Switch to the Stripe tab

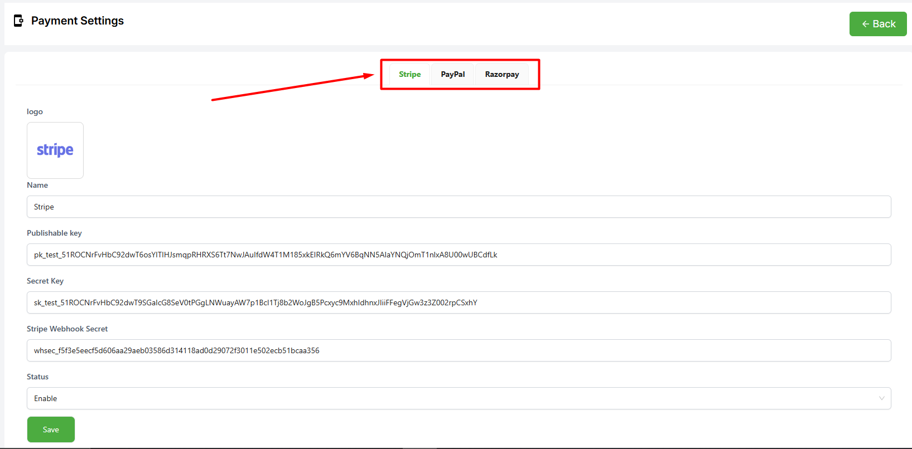pos(410,74)
